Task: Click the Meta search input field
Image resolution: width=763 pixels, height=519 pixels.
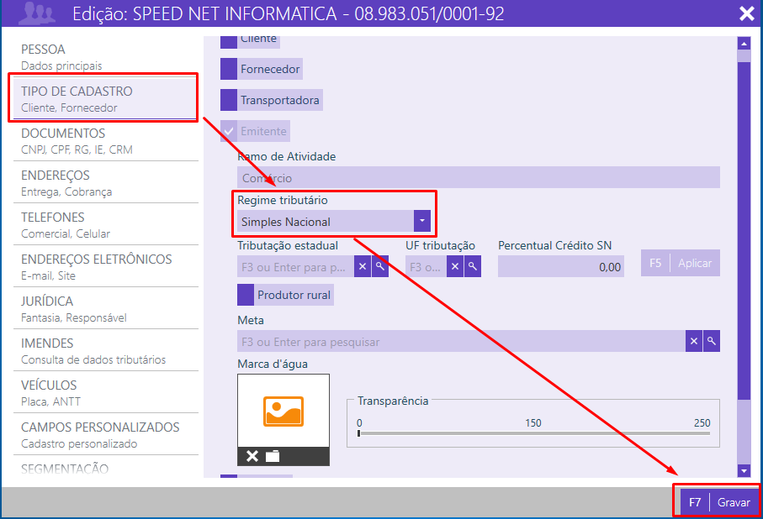Action: pos(461,341)
